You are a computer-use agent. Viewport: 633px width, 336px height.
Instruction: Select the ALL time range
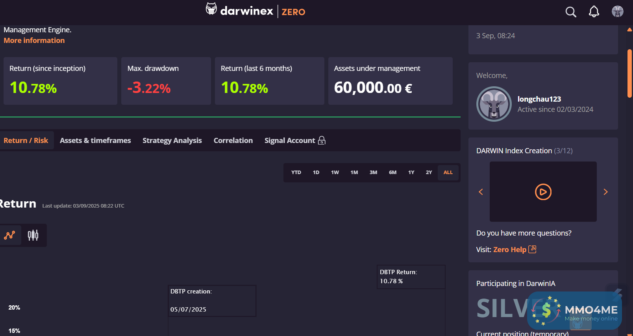pos(448,173)
